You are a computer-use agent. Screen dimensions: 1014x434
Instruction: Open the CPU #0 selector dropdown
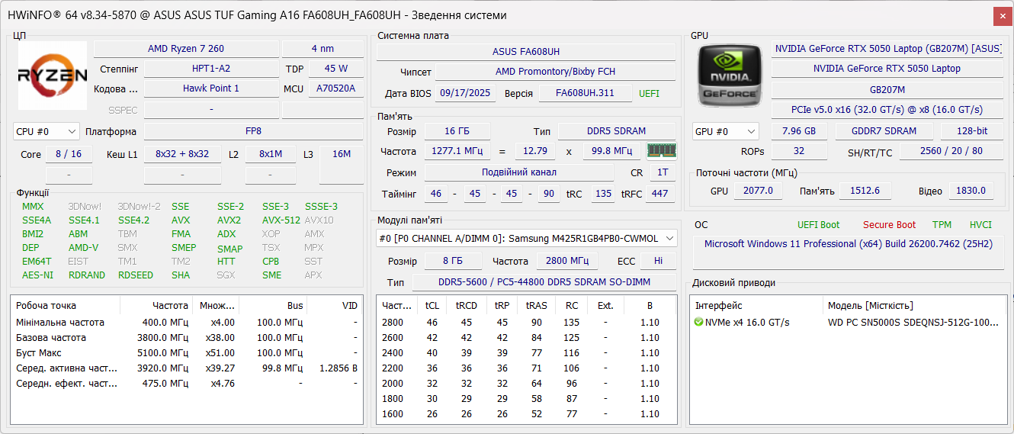[47, 132]
